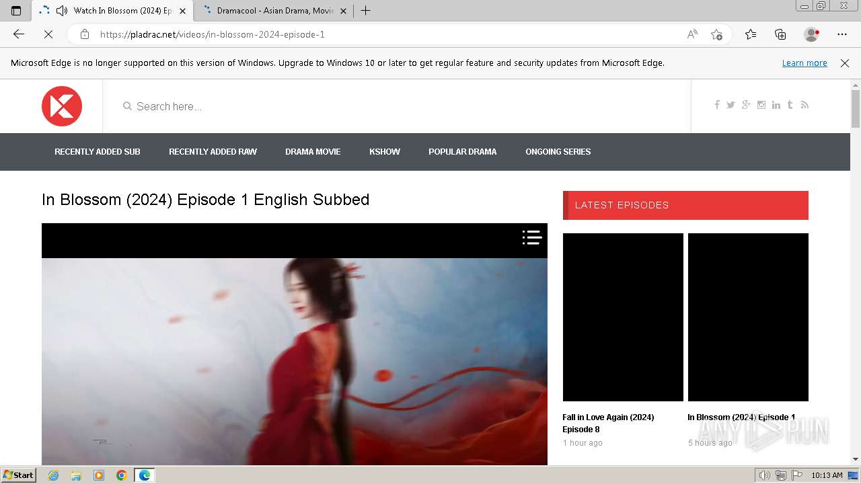Click the search magnifier icon
The image size is (861, 484).
[x=127, y=106]
